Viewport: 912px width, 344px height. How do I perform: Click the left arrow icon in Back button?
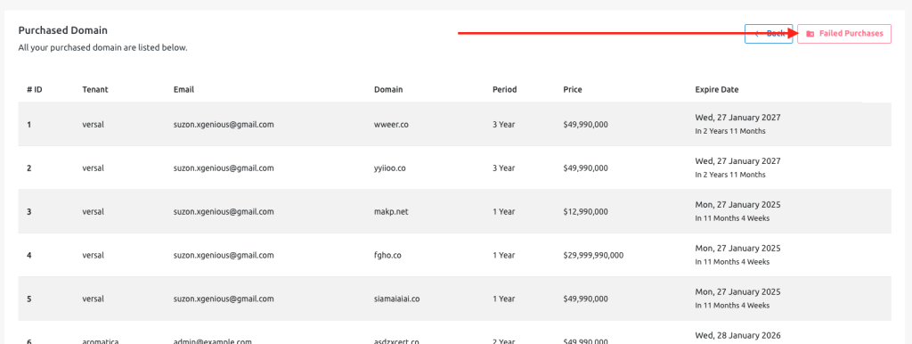(757, 34)
